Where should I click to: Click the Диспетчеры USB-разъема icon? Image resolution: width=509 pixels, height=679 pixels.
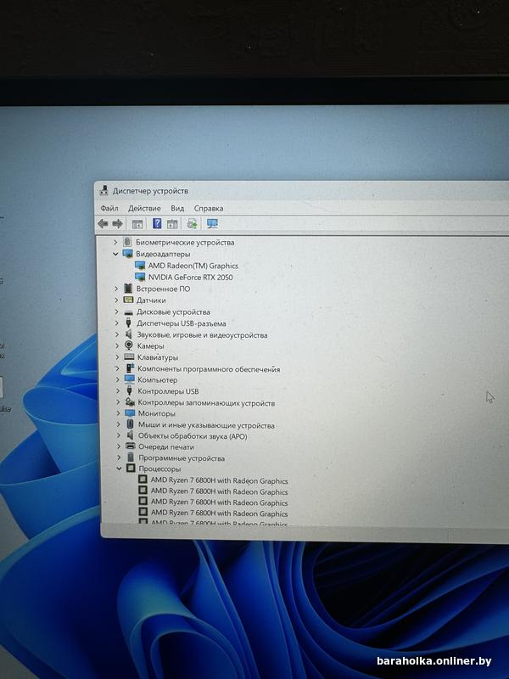(129, 323)
